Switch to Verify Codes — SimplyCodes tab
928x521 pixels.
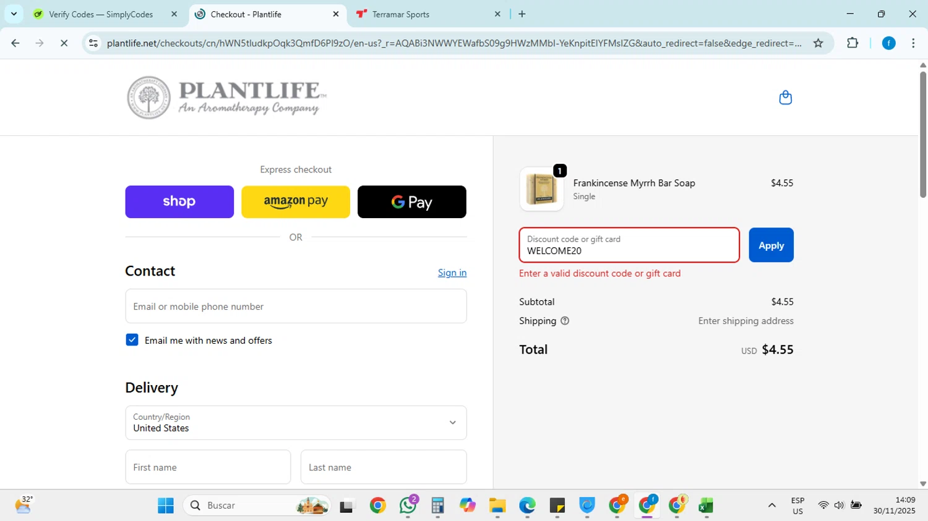101,14
